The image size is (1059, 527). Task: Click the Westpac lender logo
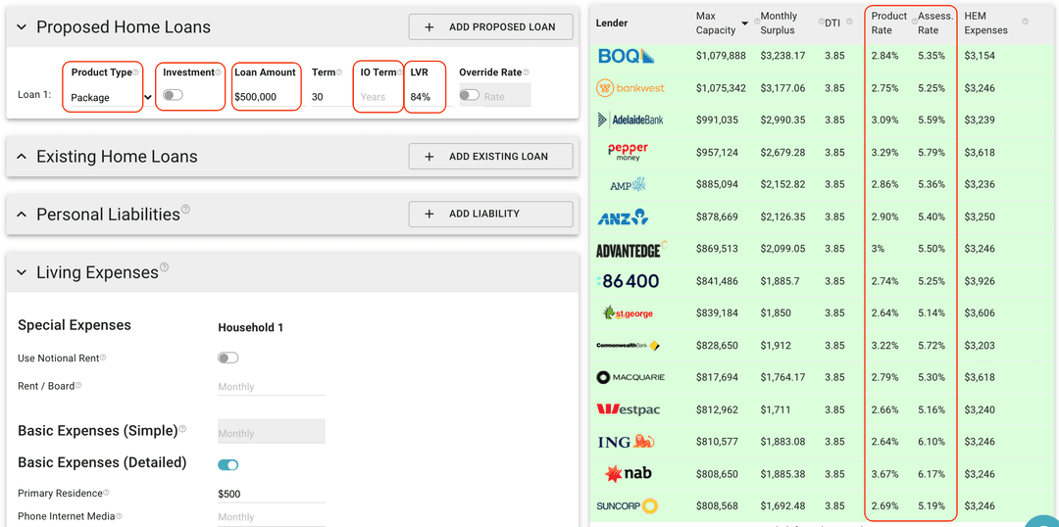(629, 409)
